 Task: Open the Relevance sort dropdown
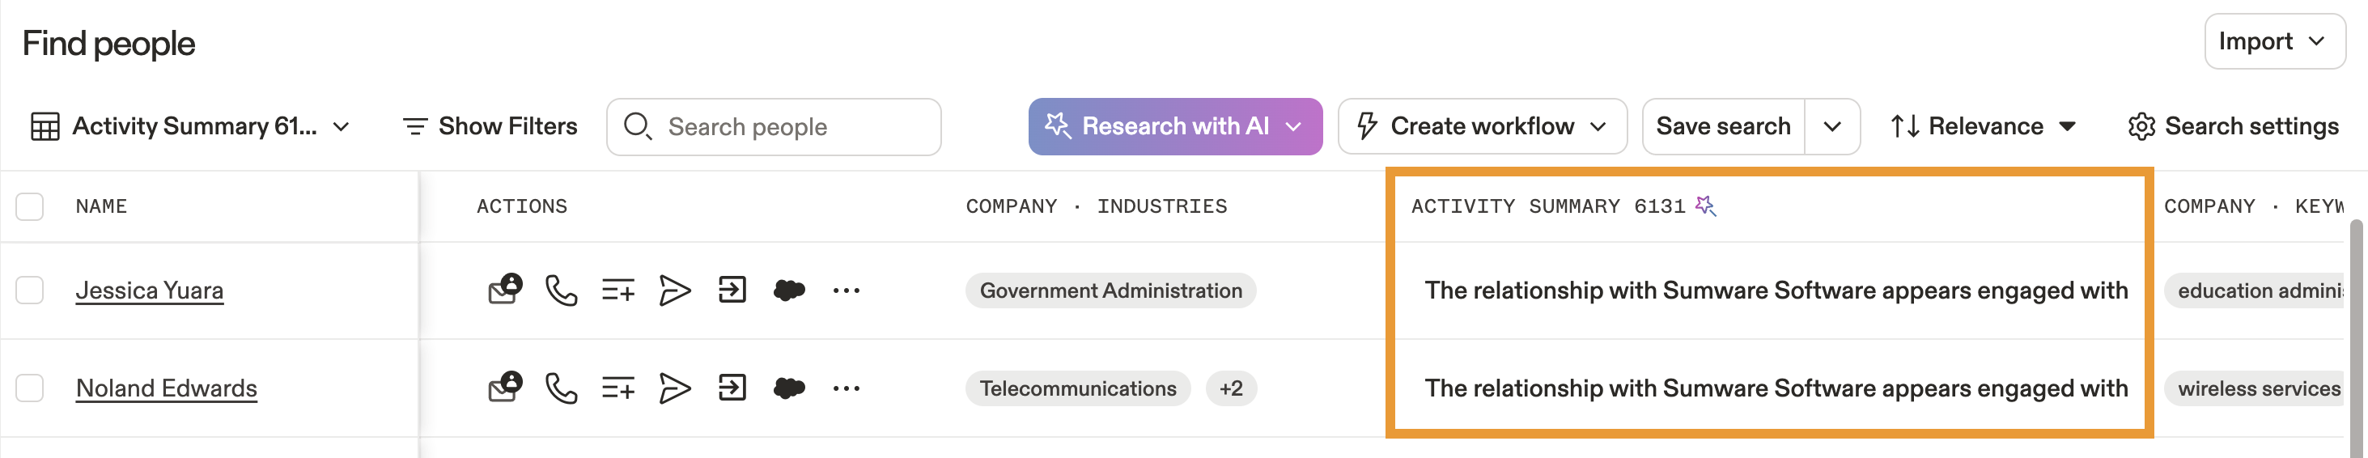click(1984, 126)
